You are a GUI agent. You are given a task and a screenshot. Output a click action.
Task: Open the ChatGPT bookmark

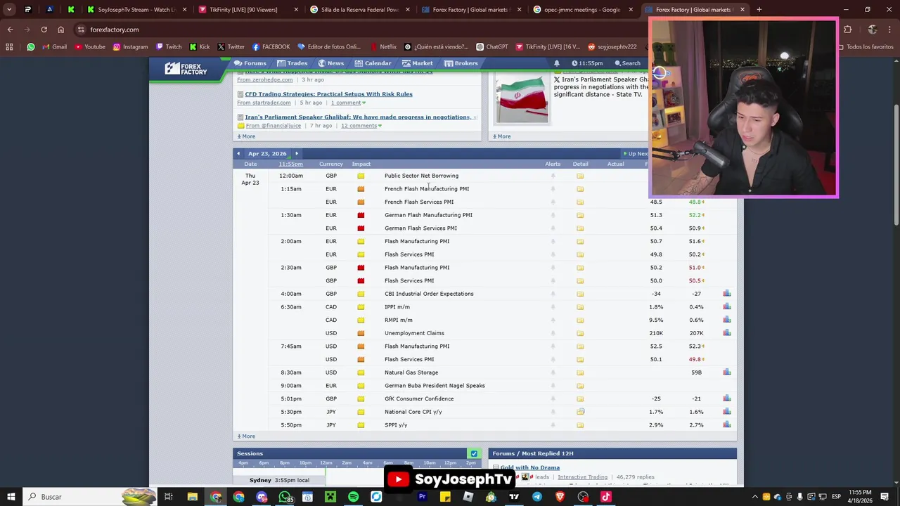[491, 47]
